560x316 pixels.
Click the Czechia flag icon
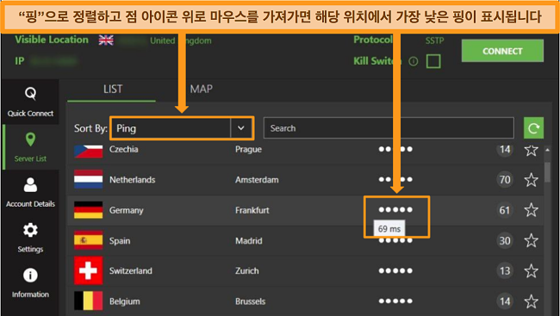pos(88,151)
